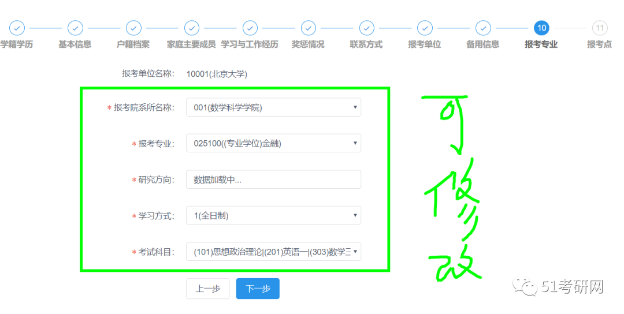Click the 基本信息 step checkmark circle

click(75, 28)
